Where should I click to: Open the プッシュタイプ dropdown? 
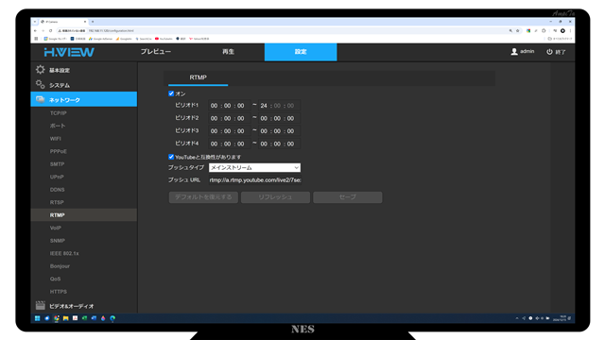[254, 168]
